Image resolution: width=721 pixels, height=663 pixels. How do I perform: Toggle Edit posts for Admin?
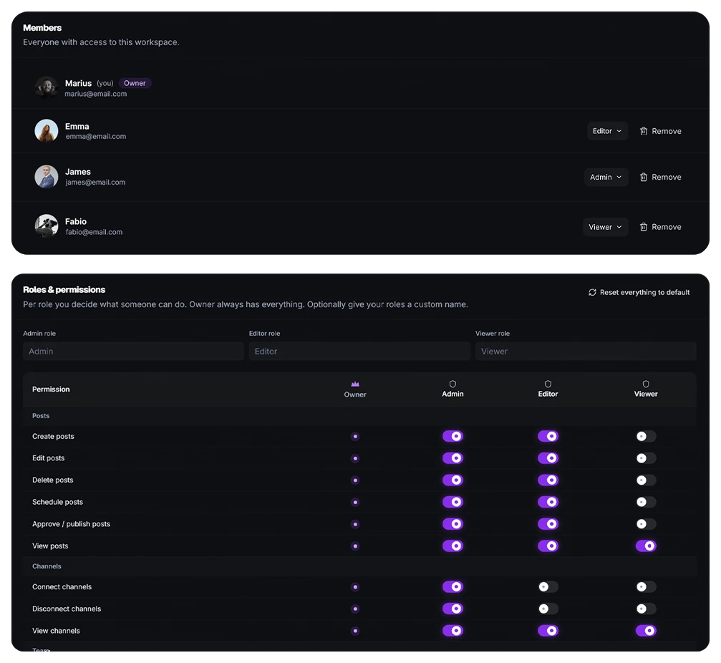click(x=453, y=458)
